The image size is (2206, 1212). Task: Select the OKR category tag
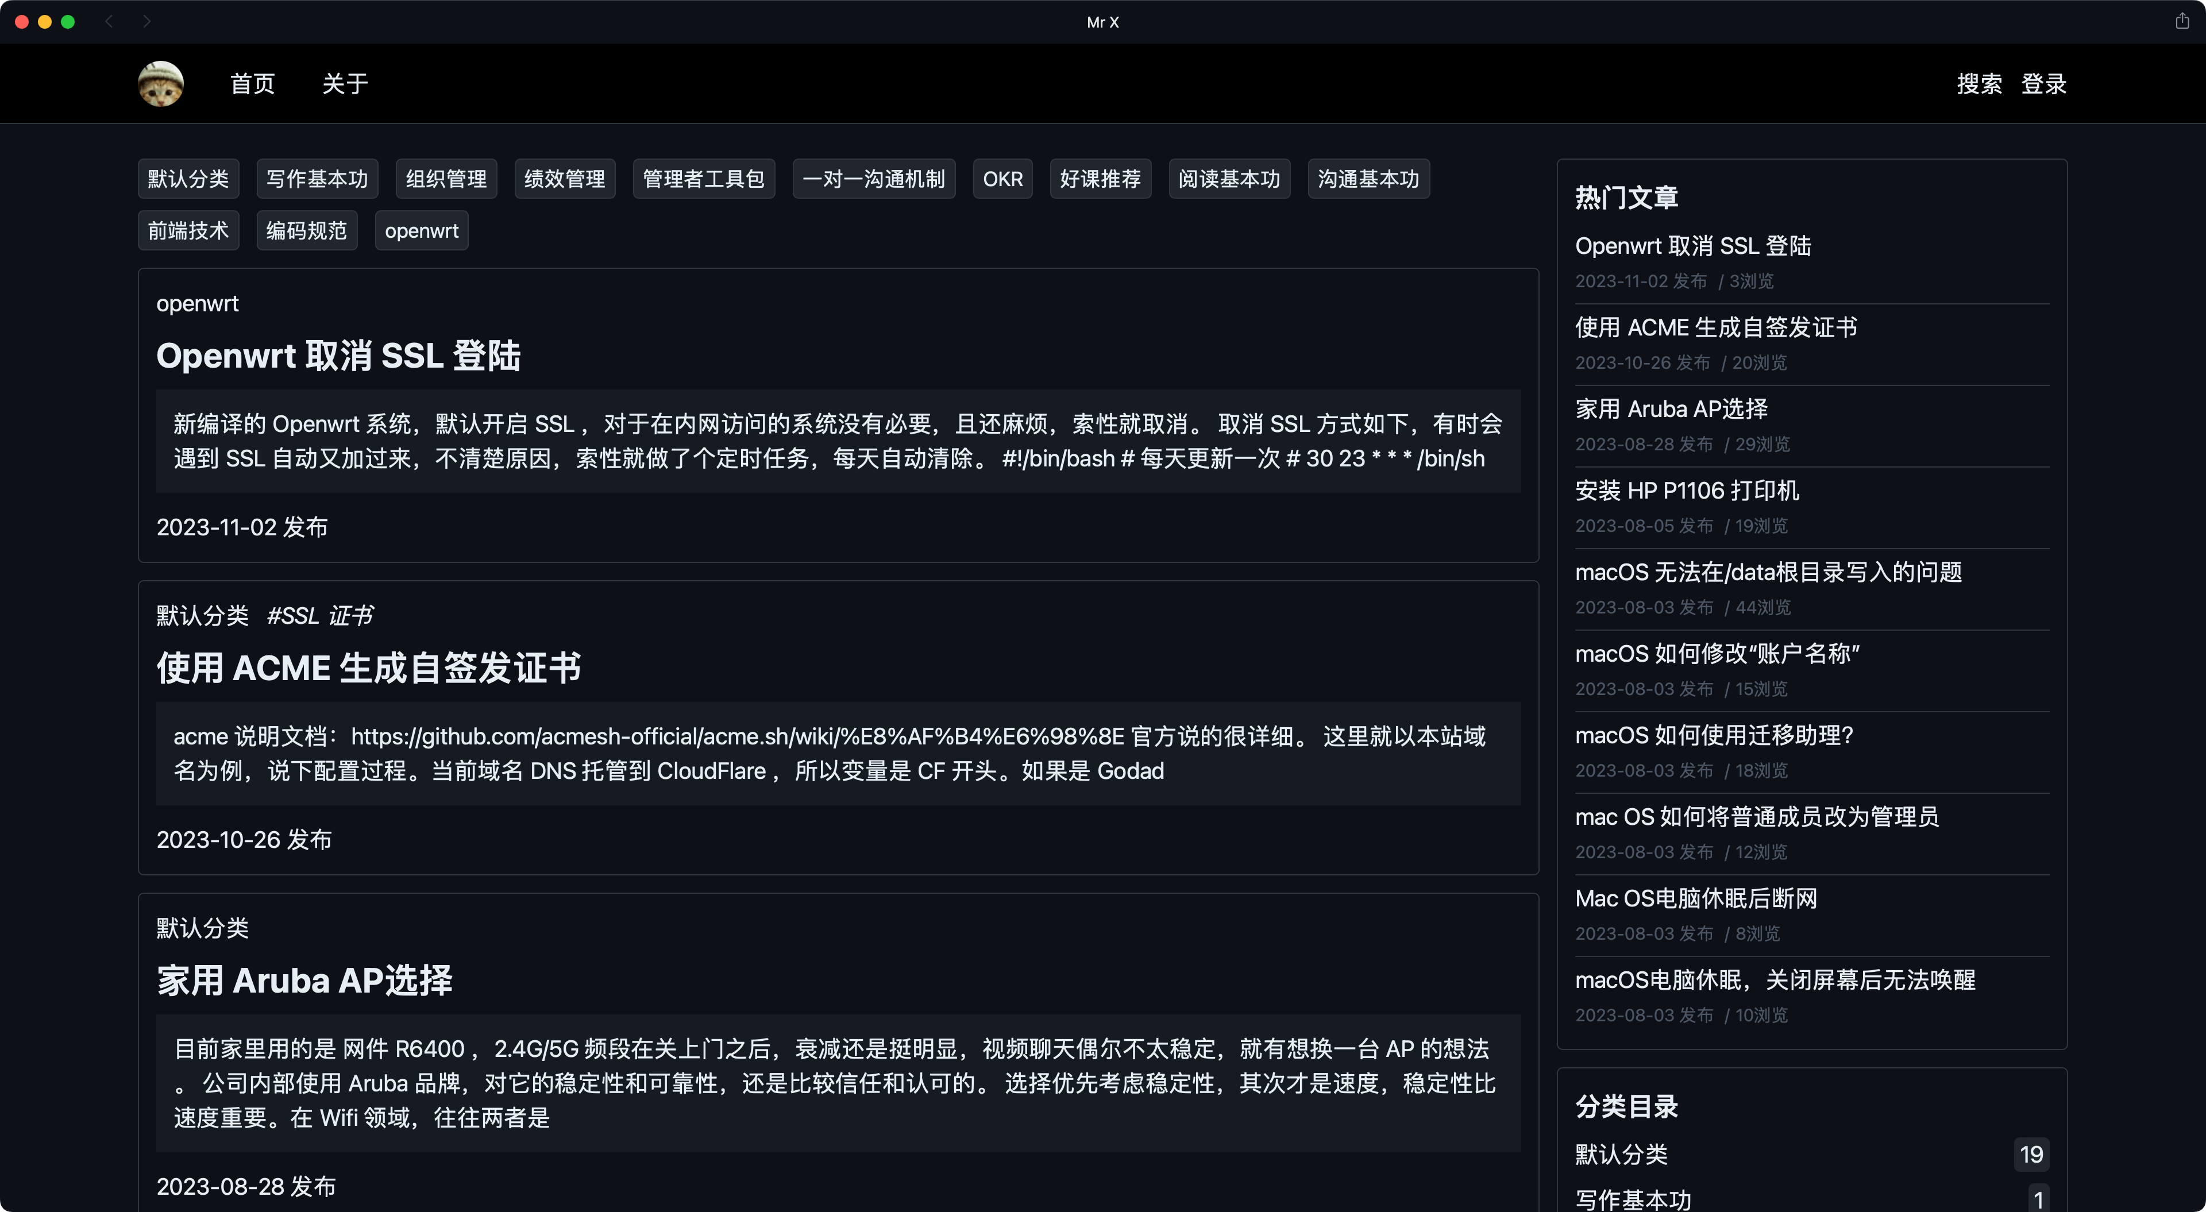(x=1002, y=179)
